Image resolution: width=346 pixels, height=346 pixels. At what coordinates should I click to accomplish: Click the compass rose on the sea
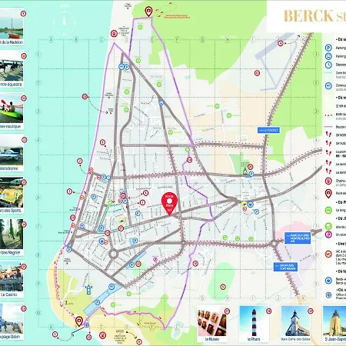(64, 22)
